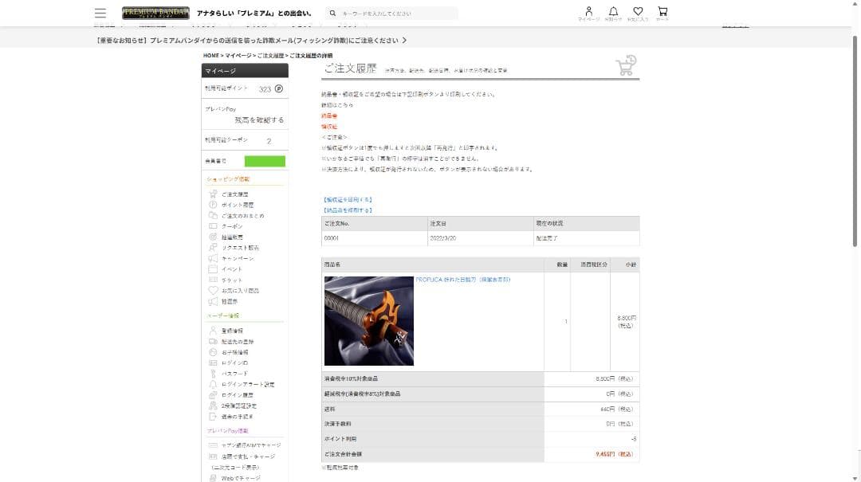Image resolution: width=861 pixels, height=482 pixels.
Task: Select the クーポン ticket icon in the sidebar
Action: coord(211,226)
